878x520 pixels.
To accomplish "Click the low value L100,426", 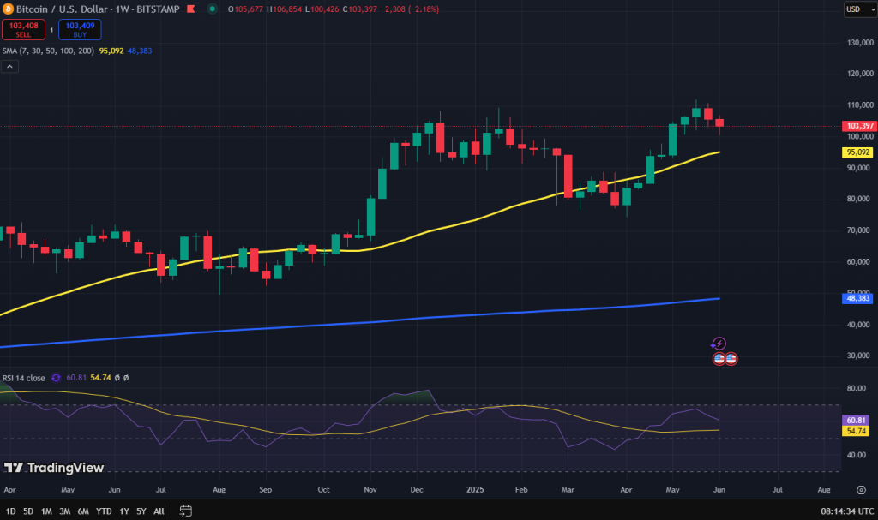I will [322, 9].
